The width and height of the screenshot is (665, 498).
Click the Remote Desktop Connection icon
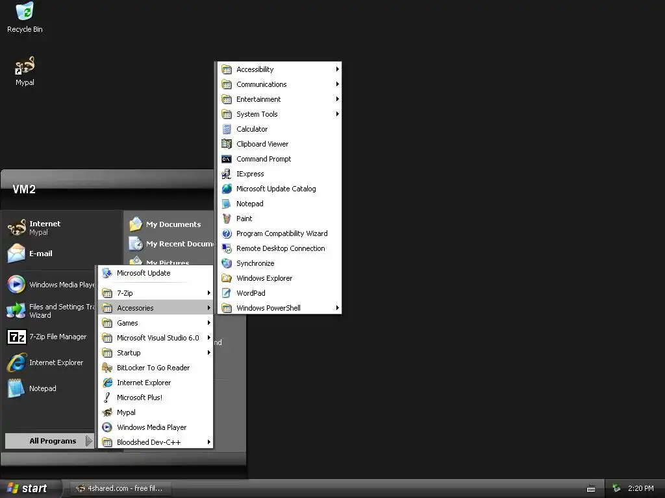pyautogui.click(x=227, y=248)
